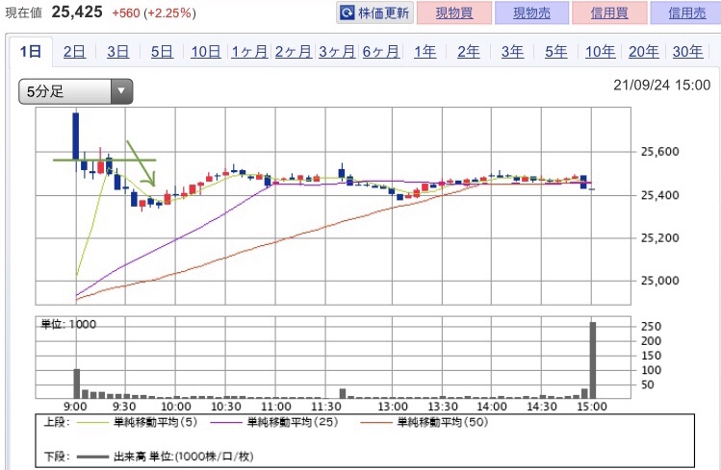Open the 5分足 interval dropdown
Image resolution: width=721 pixels, height=470 pixels.
pos(76,91)
